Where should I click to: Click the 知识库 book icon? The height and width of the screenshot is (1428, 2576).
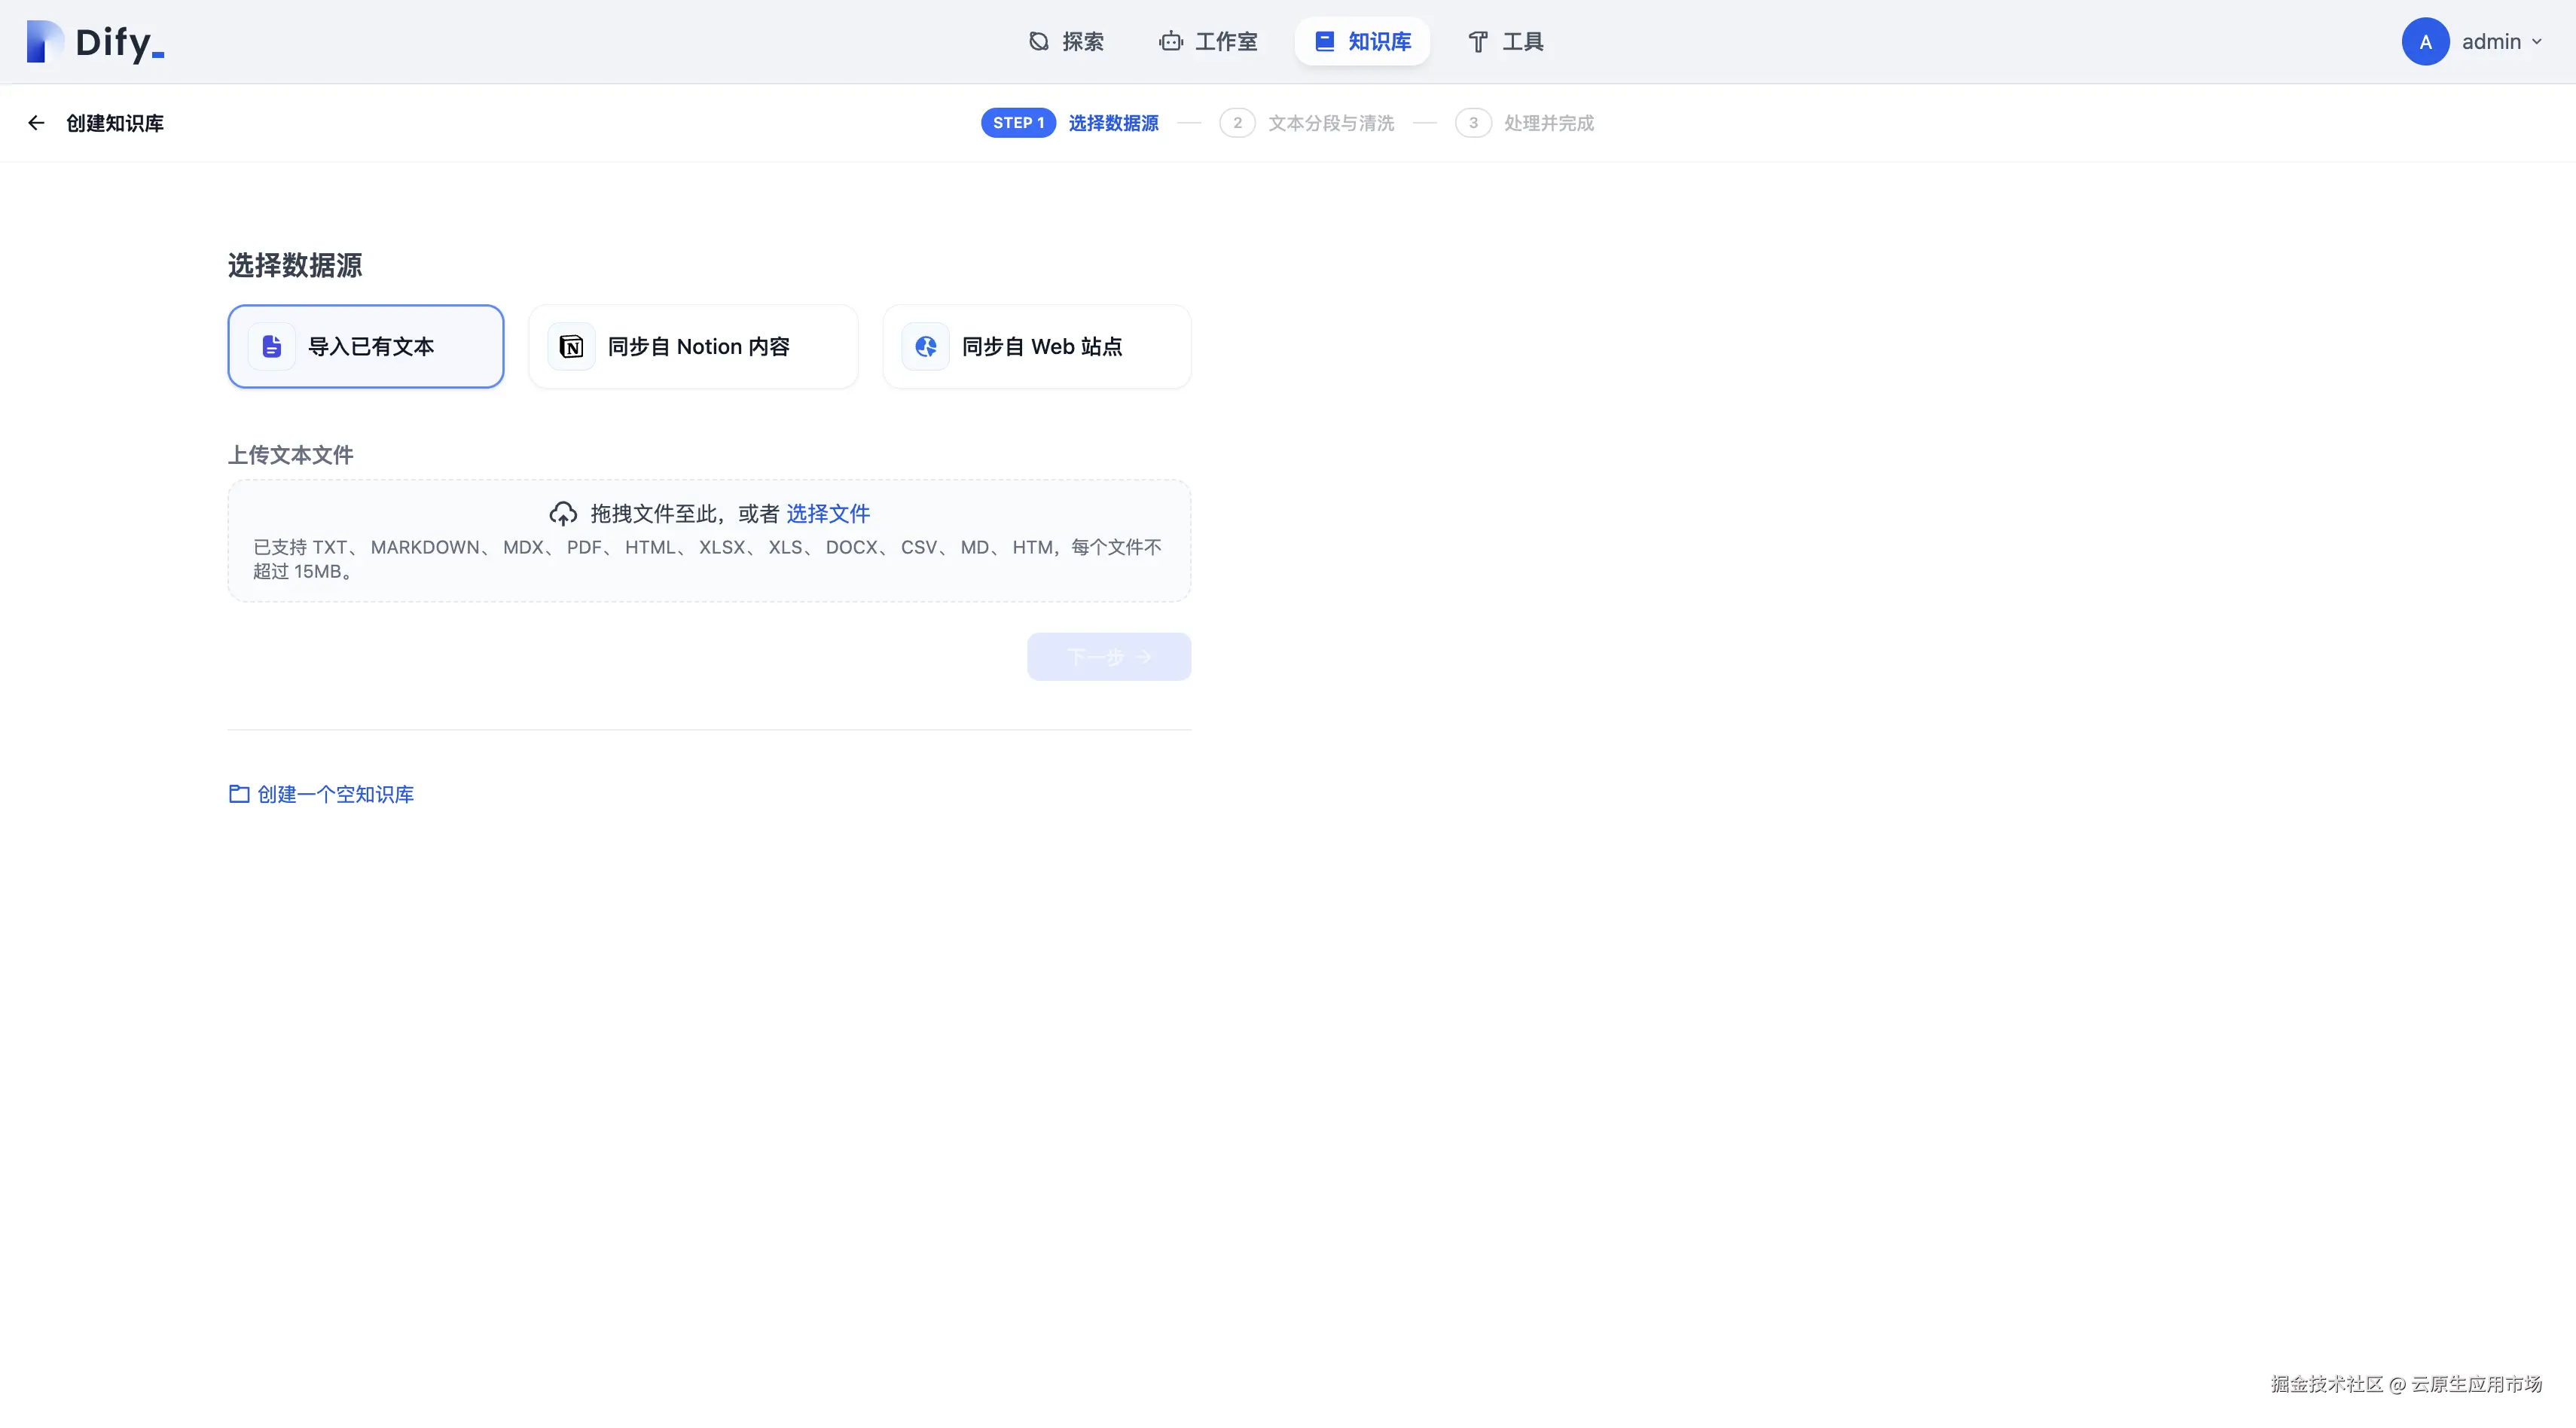click(1324, 42)
